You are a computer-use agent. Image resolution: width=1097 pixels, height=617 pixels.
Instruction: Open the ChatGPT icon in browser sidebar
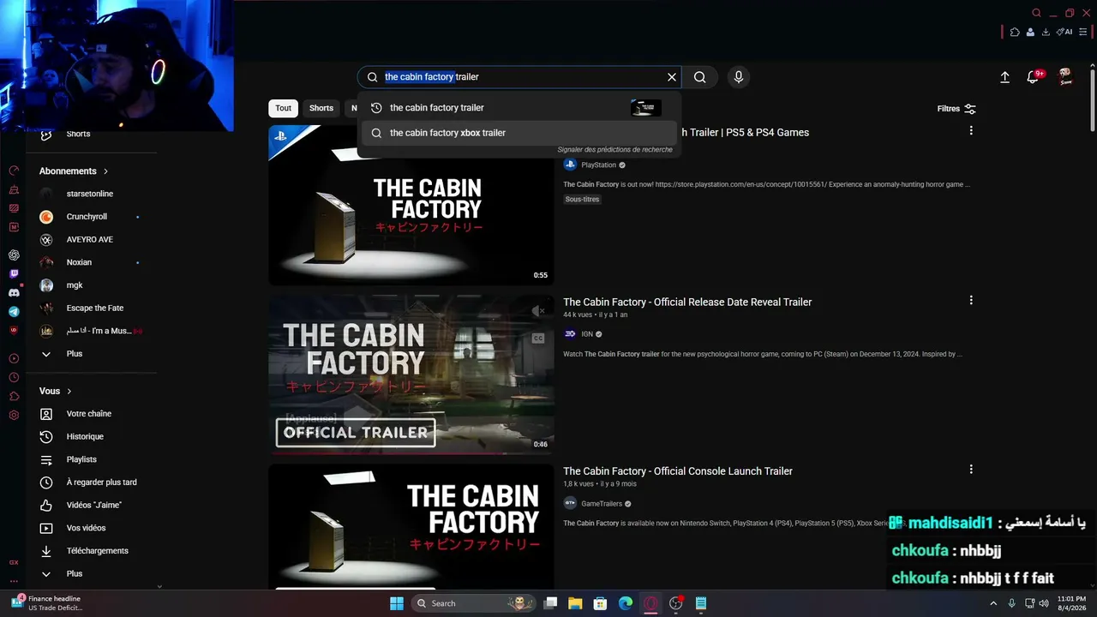(x=14, y=255)
